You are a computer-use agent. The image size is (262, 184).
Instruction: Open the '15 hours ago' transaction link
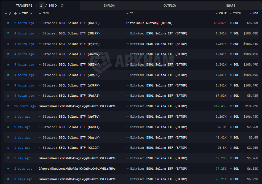25,106
